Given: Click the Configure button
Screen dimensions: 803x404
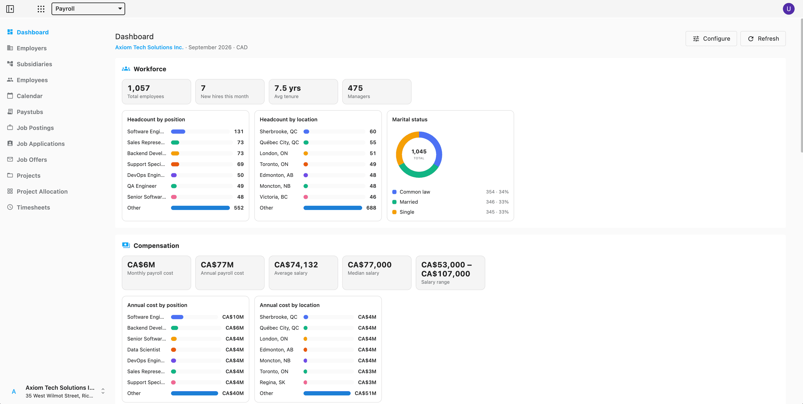Looking at the screenshot, I should pyautogui.click(x=711, y=39).
